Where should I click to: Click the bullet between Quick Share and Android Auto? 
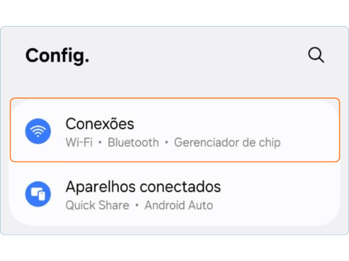pos(137,205)
